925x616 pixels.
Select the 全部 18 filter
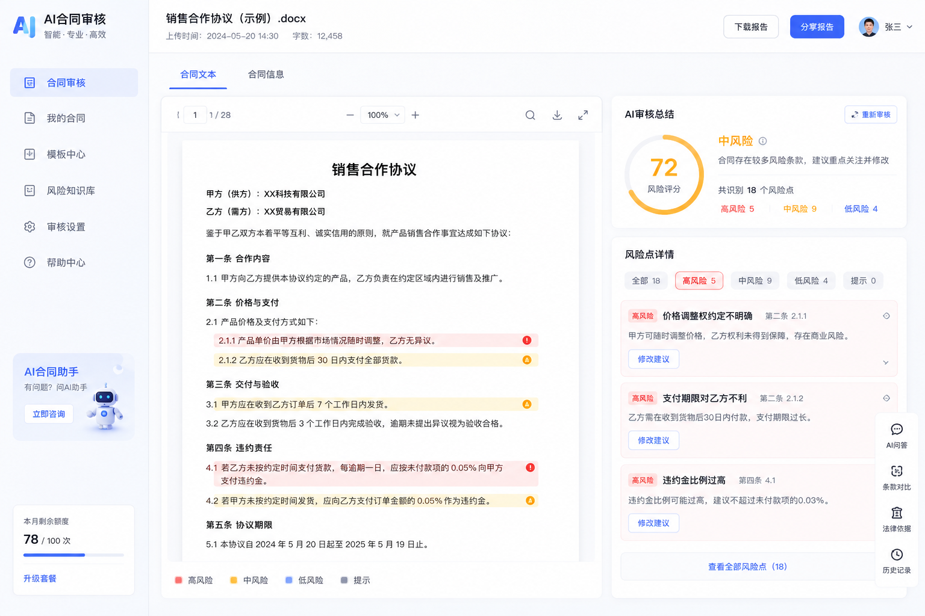click(x=646, y=281)
